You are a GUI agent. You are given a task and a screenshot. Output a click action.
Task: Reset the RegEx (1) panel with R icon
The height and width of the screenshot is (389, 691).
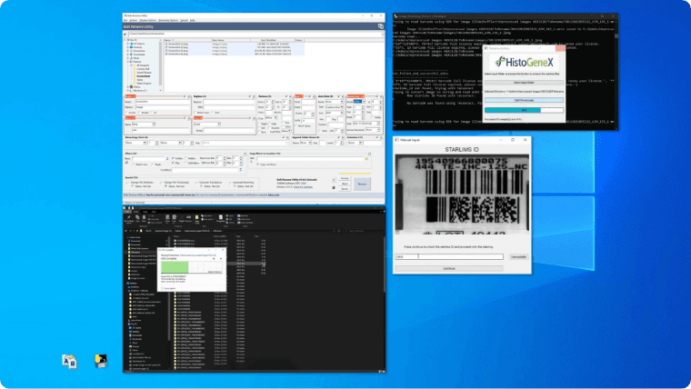[188, 96]
